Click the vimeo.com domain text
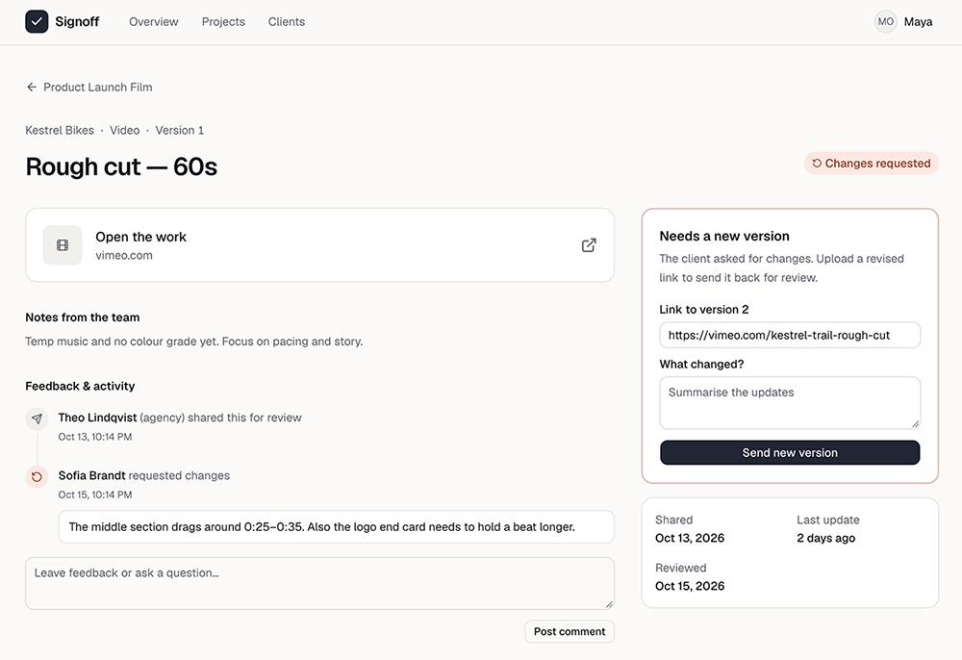The width and height of the screenshot is (962, 660). pos(124,255)
